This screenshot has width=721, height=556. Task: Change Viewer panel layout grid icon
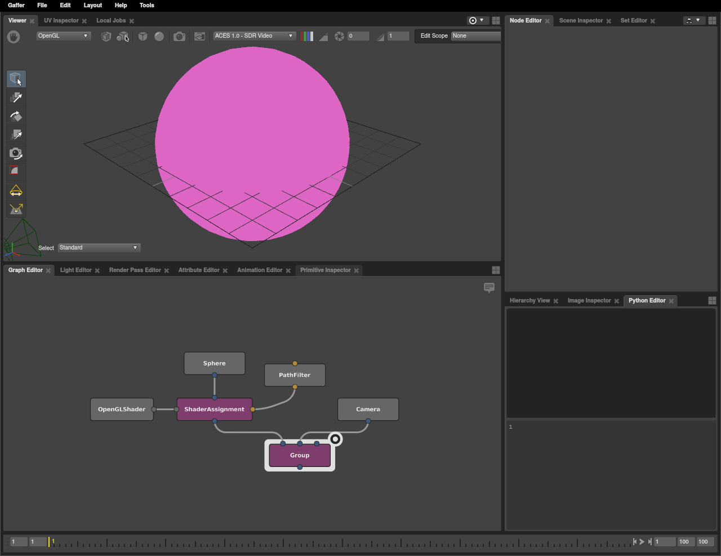point(496,20)
